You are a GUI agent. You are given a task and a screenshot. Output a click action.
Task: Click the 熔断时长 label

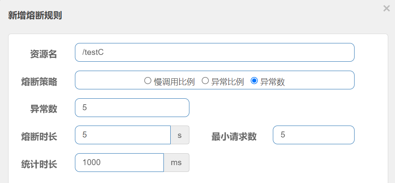tap(39, 137)
